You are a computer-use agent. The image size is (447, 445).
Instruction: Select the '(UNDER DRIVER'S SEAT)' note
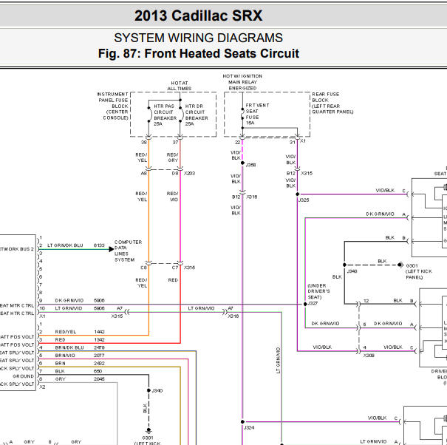pos(318,291)
